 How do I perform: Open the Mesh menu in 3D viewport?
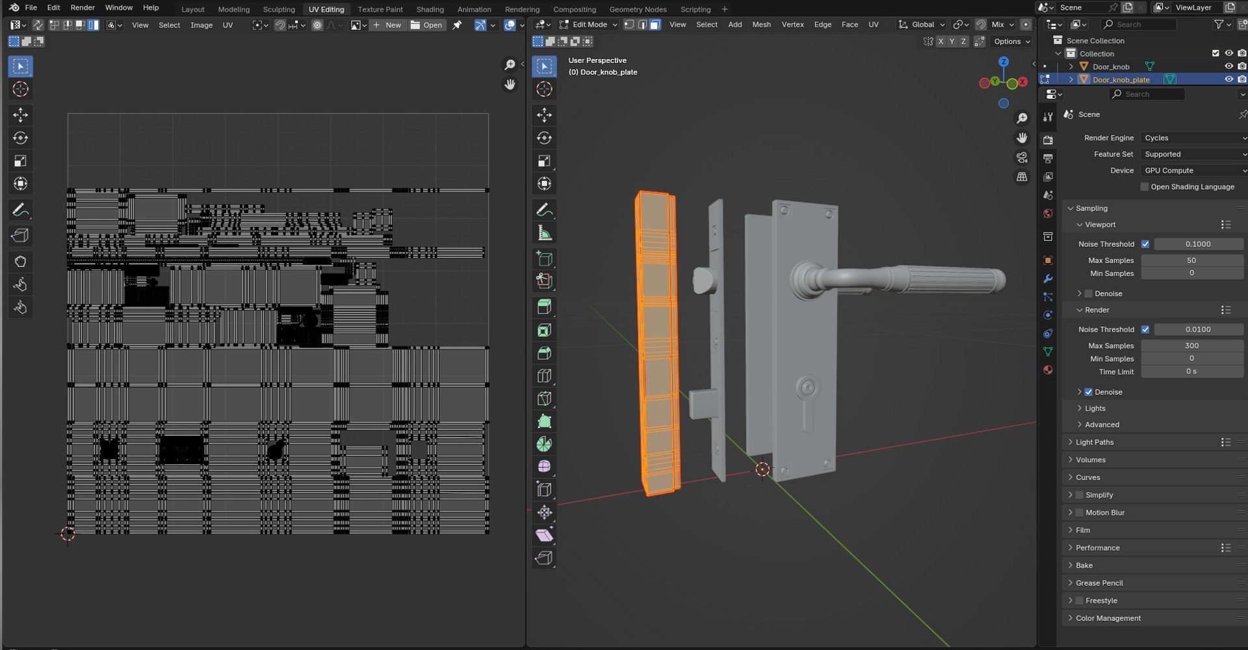tap(761, 25)
